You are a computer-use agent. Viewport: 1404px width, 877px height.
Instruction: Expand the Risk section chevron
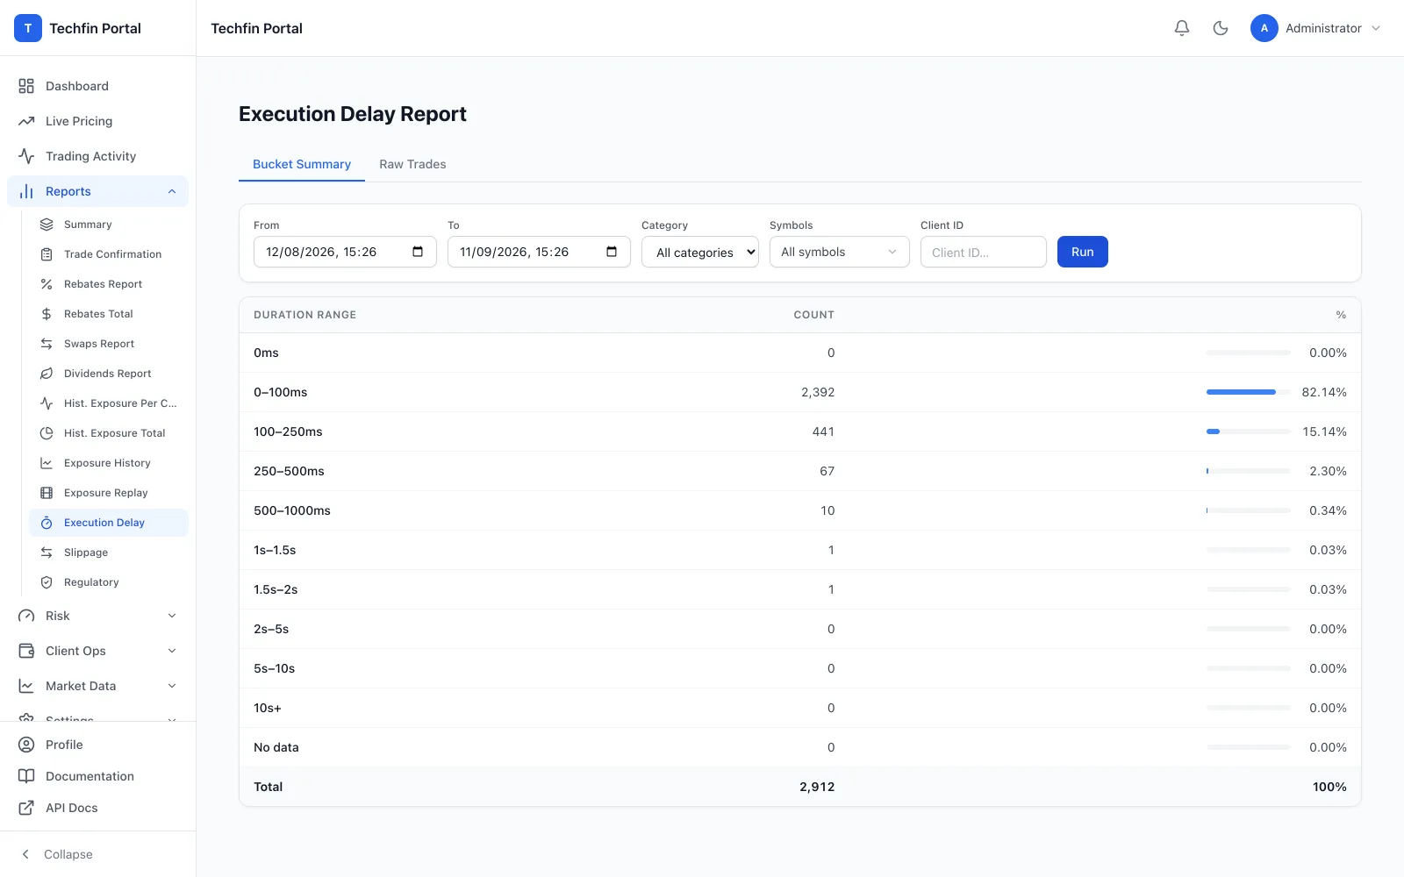[172, 616]
